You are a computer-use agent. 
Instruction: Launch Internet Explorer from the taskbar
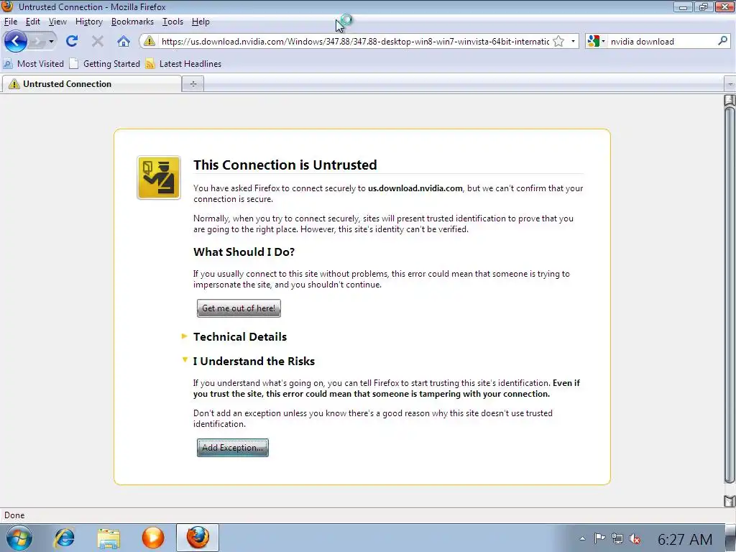[64, 538]
